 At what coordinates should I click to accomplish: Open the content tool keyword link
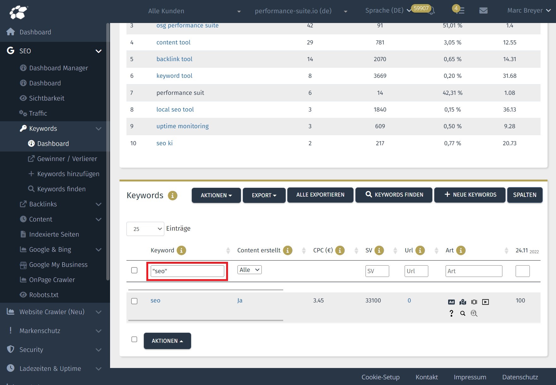pyautogui.click(x=173, y=43)
